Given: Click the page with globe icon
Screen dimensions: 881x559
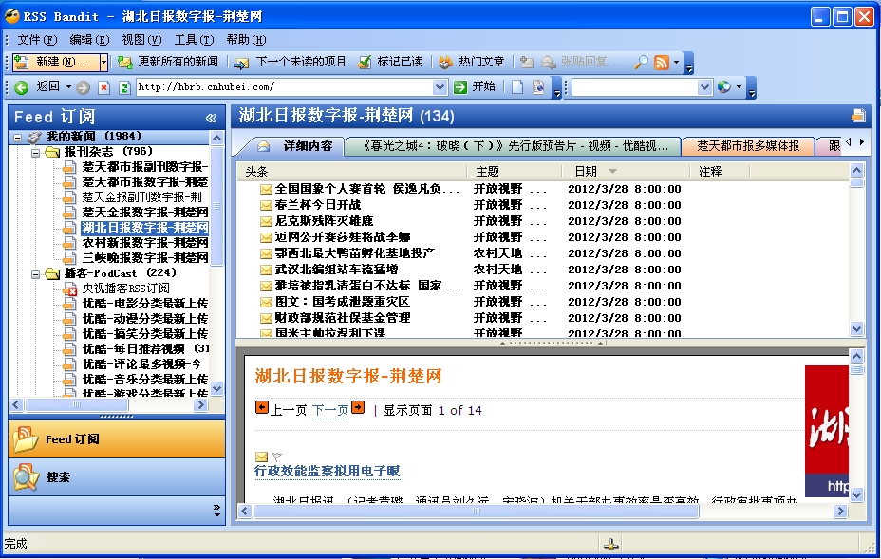Looking at the screenshot, I should (x=537, y=87).
